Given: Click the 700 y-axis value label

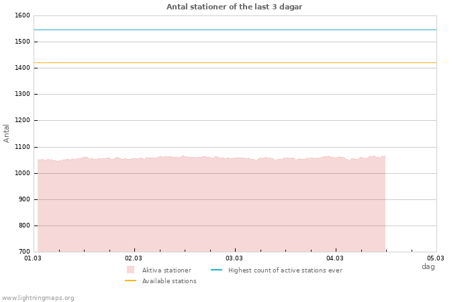Looking at the screenshot, I should 23,252.
